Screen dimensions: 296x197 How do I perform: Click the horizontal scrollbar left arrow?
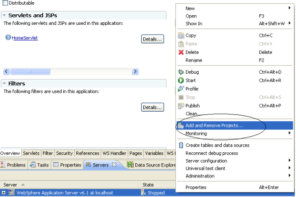(6, 72)
